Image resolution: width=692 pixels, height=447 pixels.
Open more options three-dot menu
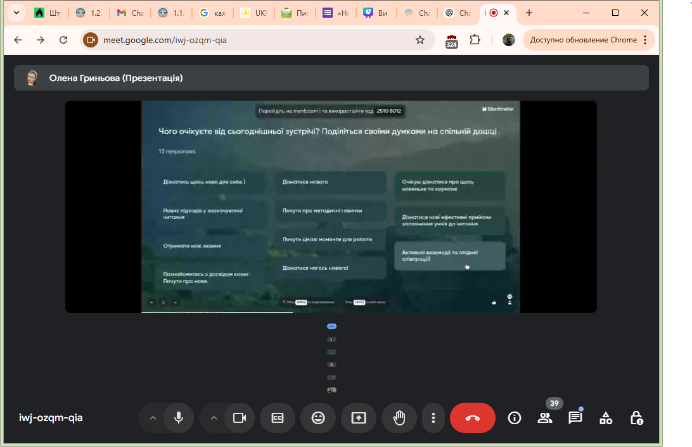pyautogui.click(x=433, y=418)
